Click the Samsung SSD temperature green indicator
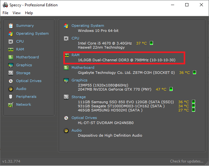Viewport: 209px width, 166px height. (193, 102)
